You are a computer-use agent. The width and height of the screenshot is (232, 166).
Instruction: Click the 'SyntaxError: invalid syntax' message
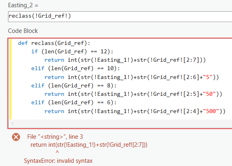[58, 161]
